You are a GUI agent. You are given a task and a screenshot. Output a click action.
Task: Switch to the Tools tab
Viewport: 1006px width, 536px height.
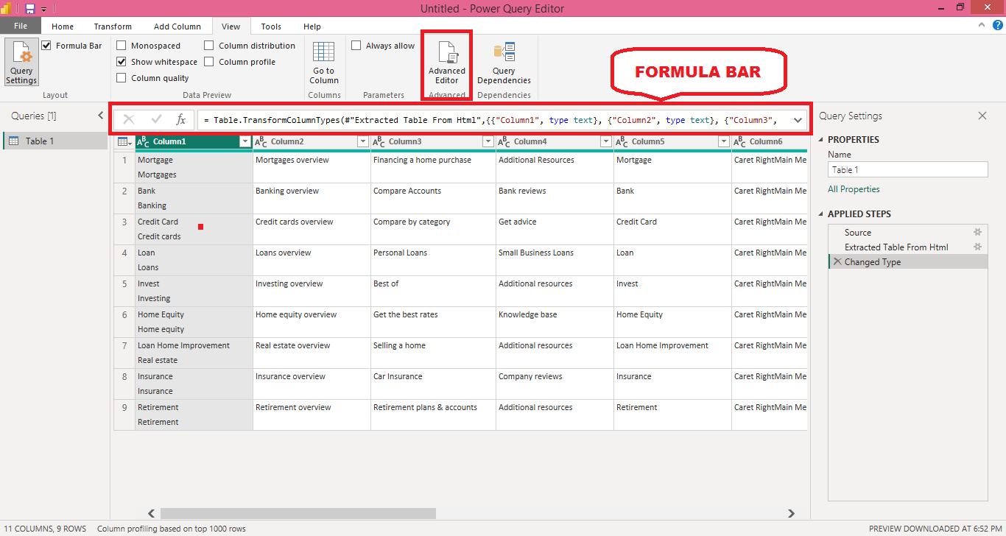pos(271,27)
